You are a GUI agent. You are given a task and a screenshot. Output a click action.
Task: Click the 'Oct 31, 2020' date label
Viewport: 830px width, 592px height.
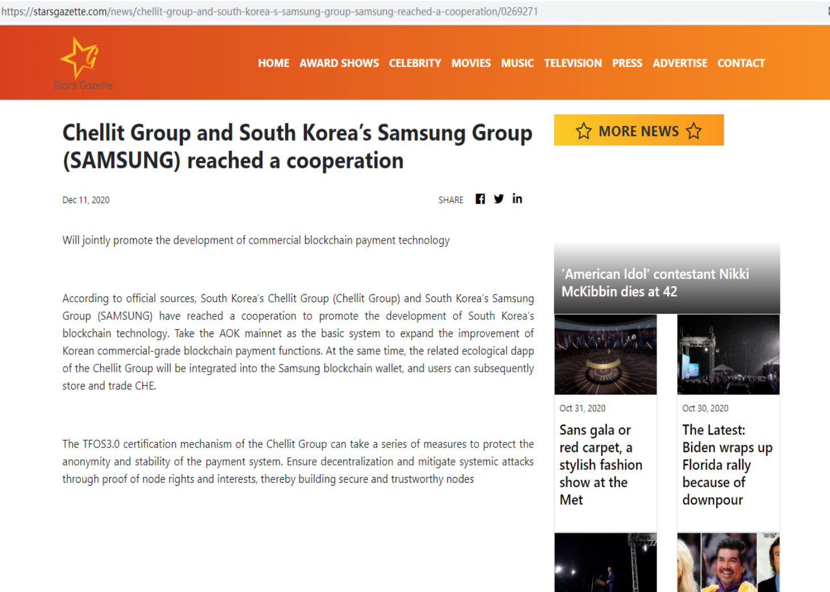(x=582, y=408)
